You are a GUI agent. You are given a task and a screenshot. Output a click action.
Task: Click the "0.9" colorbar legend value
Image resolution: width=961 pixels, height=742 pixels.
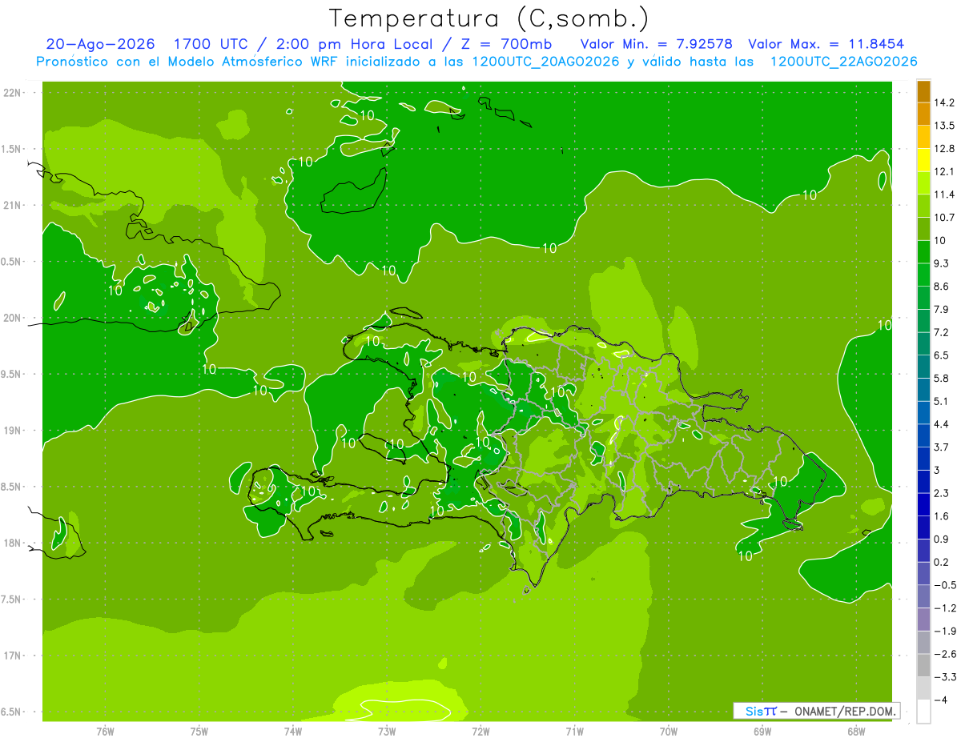[x=942, y=539]
